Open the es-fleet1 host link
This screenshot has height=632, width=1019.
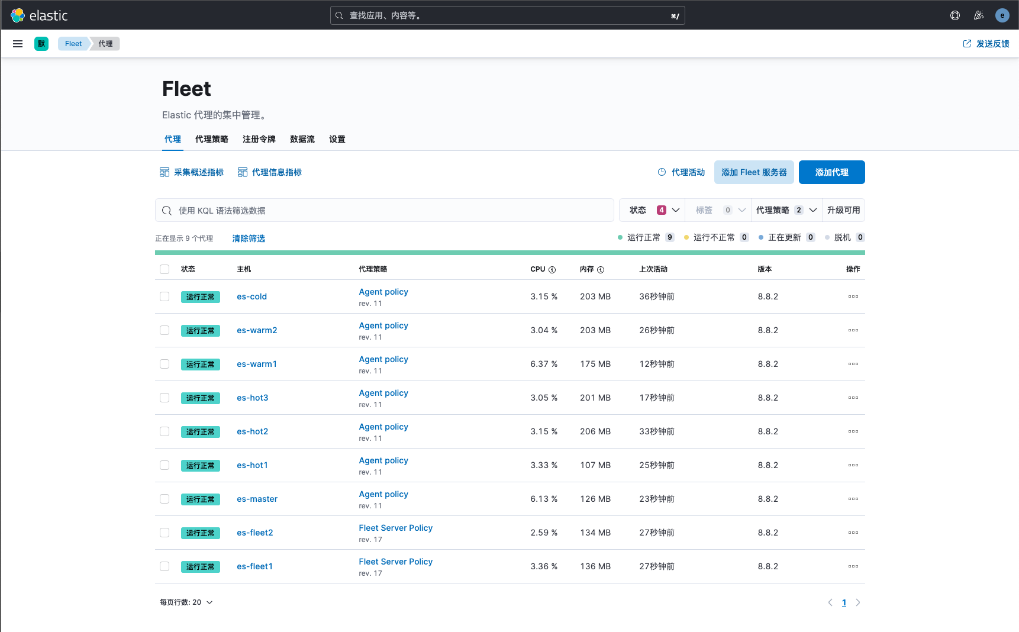pyautogui.click(x=255, y=566)
